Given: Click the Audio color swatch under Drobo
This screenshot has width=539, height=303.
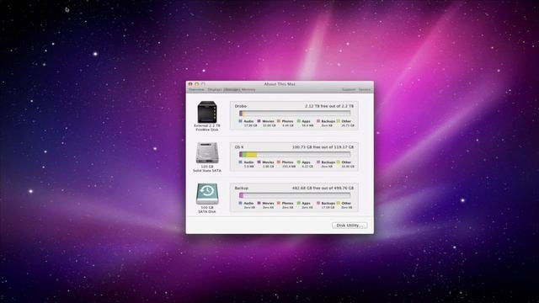Looking at the screenshot, I should coord(240,121).
